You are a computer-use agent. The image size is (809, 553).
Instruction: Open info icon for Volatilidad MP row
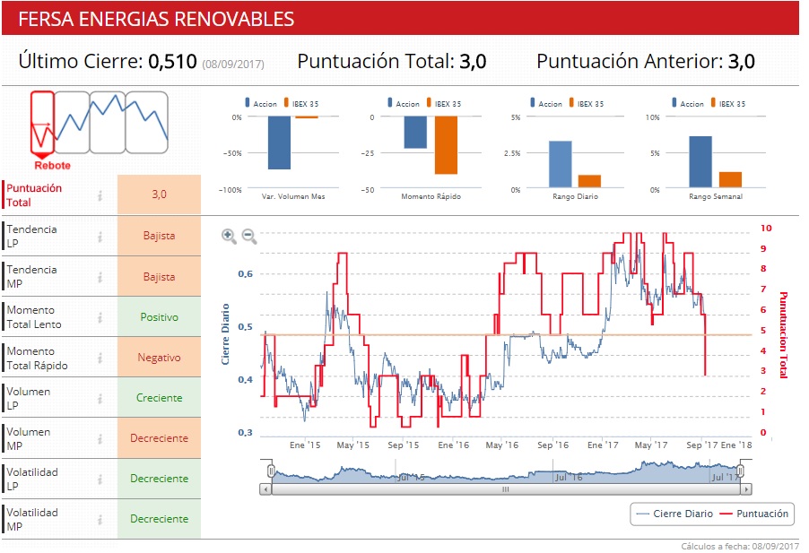click(x=100, y=520)
